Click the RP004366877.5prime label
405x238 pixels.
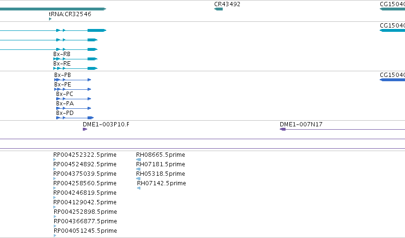[x=85, y=221]
